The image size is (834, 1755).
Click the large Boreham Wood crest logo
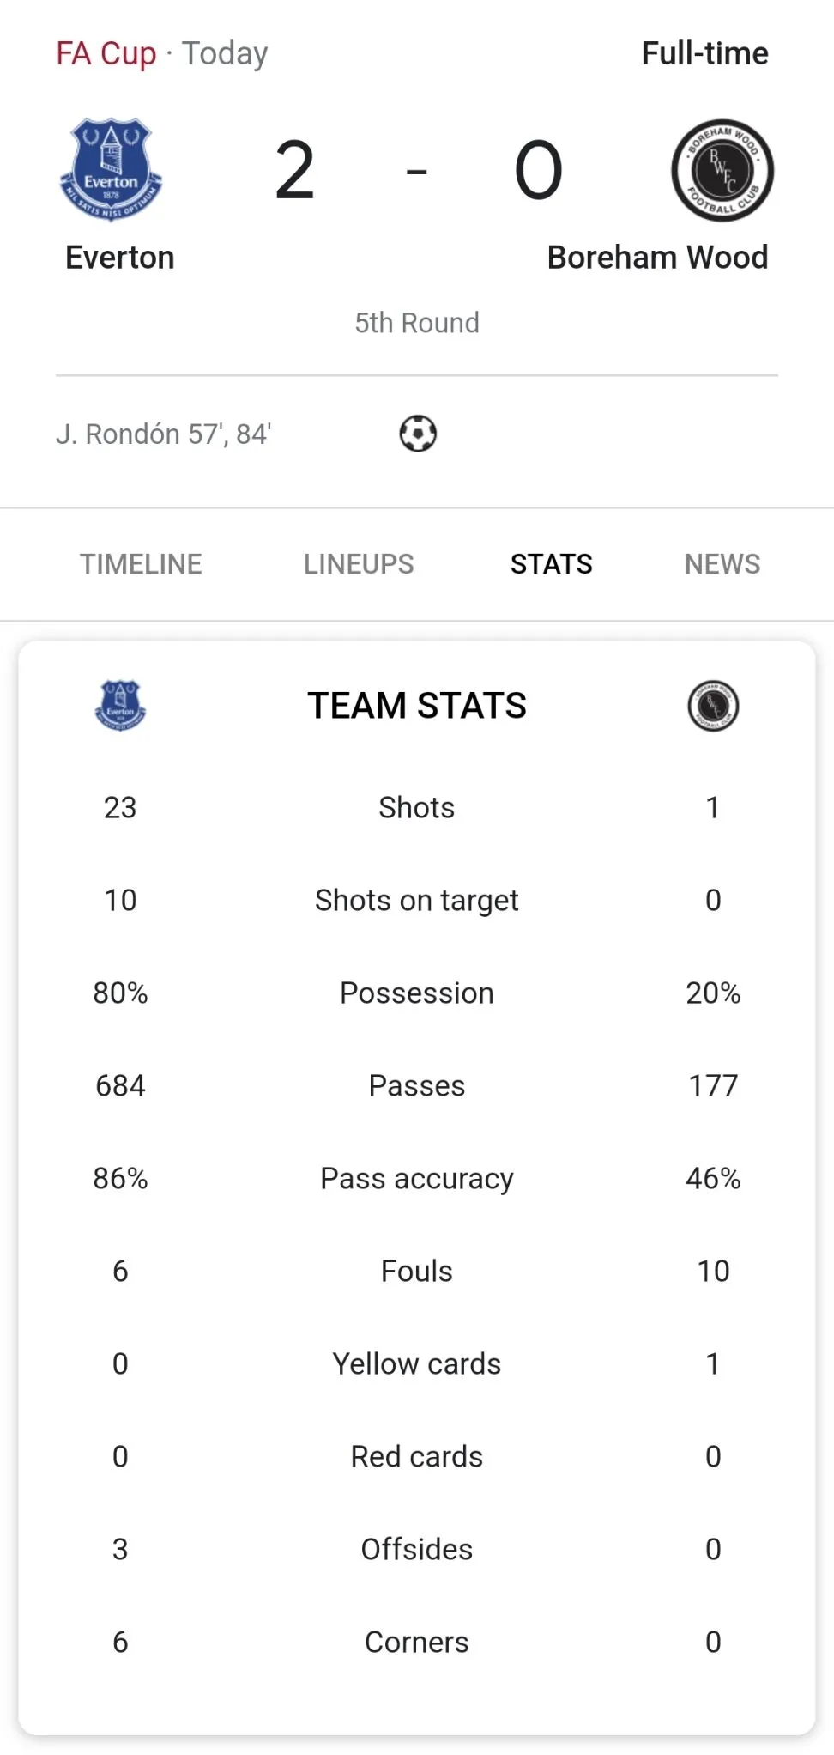[x=722, y=170]
